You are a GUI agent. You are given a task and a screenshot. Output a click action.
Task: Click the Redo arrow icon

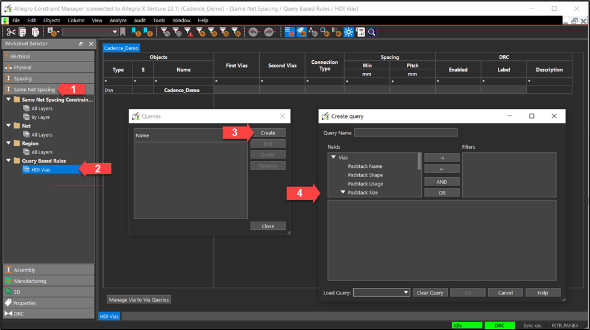[269, 33]
